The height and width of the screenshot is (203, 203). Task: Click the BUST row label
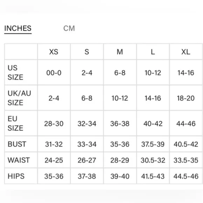[x=17, y=144]
